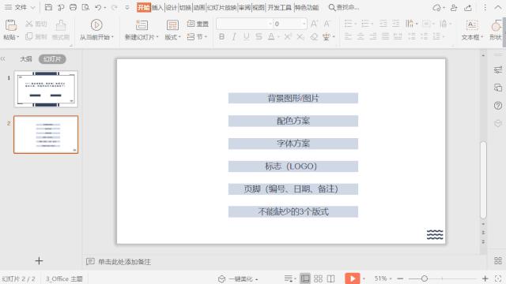Image resolution: width=506 pixels, height=284 pixels.
Task: Click the 剪切 cut button
Action: [x=36, y=24]
